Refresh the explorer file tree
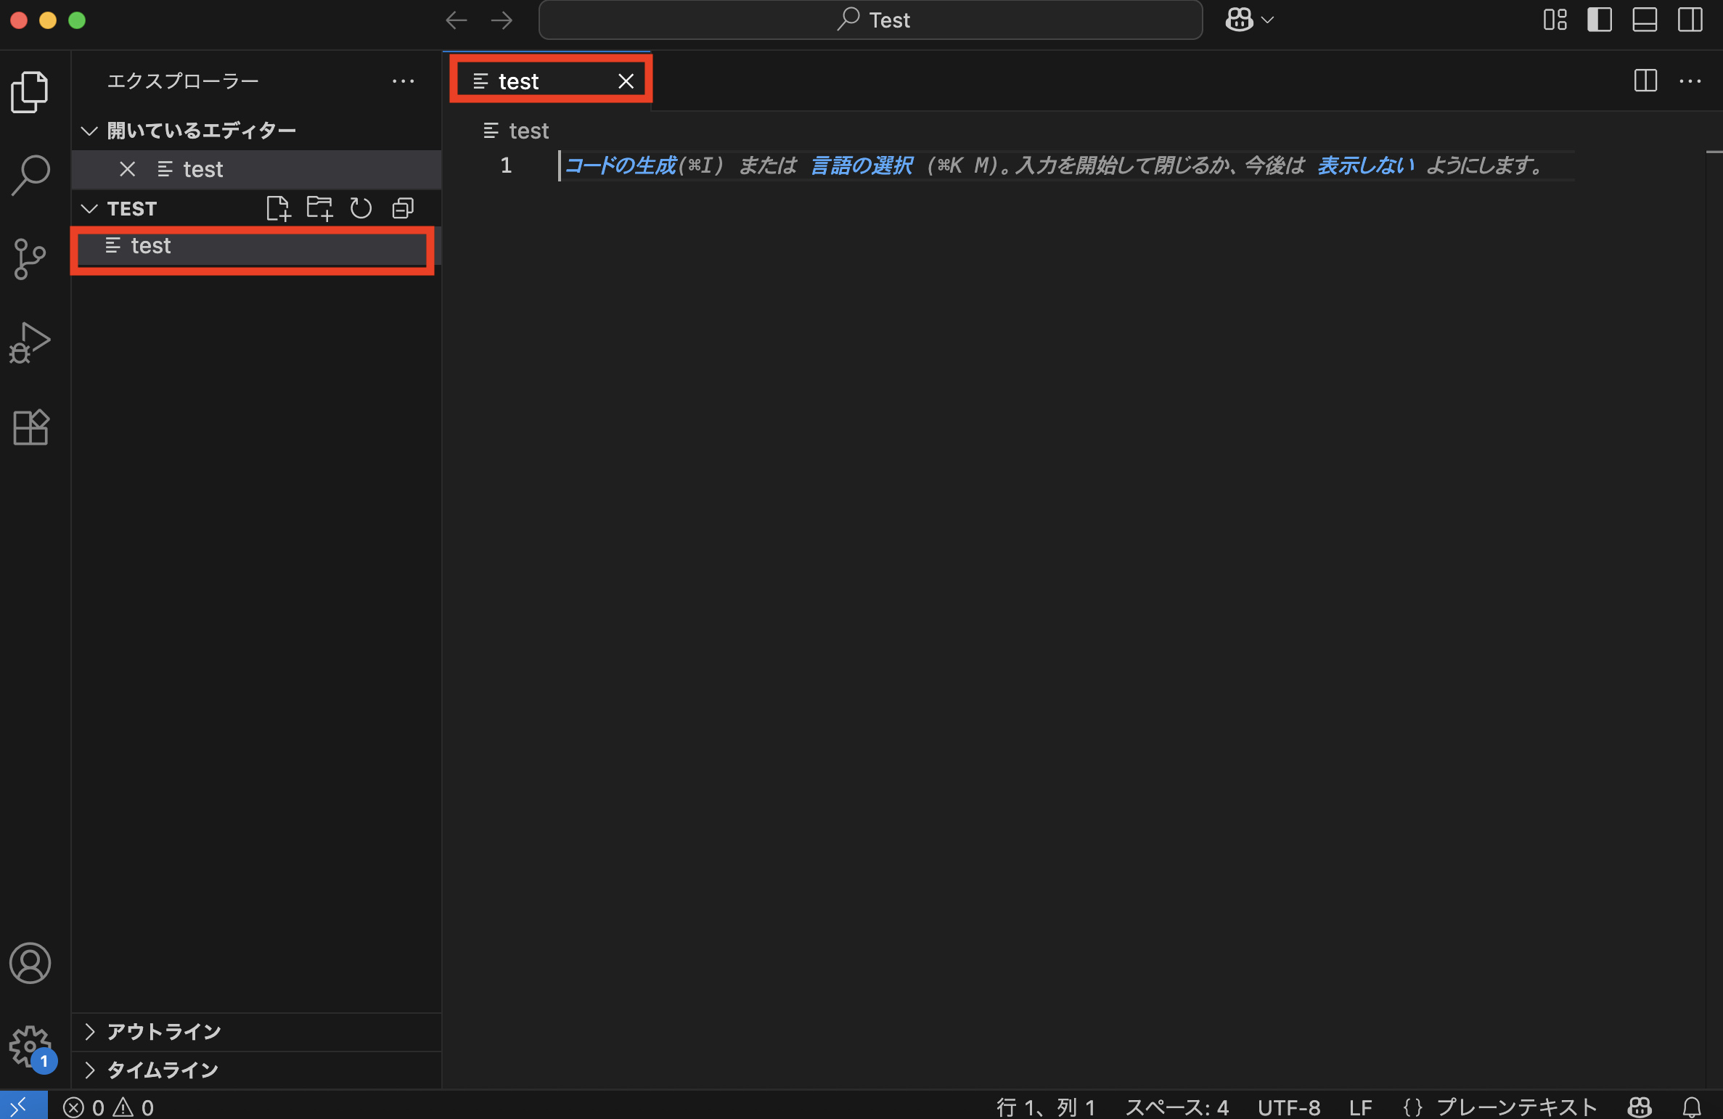Image resolution: width=1723 pixels, height=1119 pixels. pos(361,209)
